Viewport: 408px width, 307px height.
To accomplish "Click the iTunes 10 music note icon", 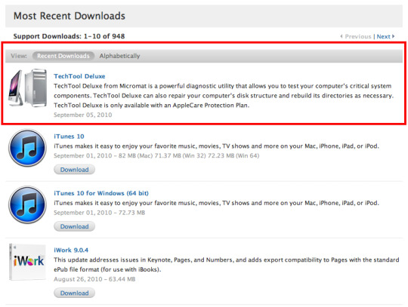I will click(27, 148).
